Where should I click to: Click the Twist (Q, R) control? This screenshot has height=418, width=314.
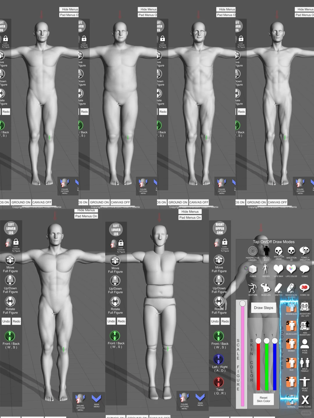(x=219, y=382)
